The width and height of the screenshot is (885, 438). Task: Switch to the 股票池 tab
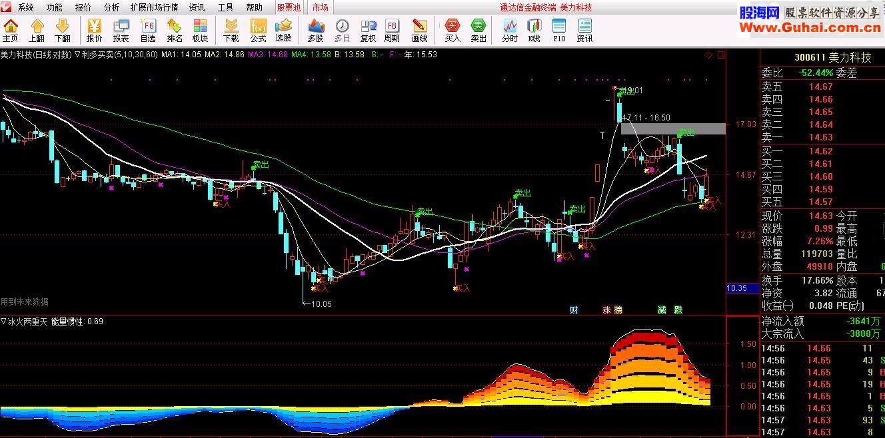click(x=289, y=7)
